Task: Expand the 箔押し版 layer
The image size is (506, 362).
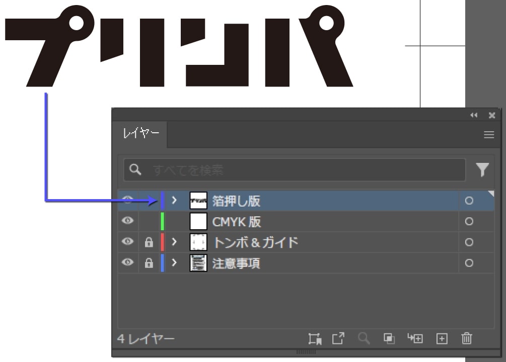Action: (x=174, y=201)
